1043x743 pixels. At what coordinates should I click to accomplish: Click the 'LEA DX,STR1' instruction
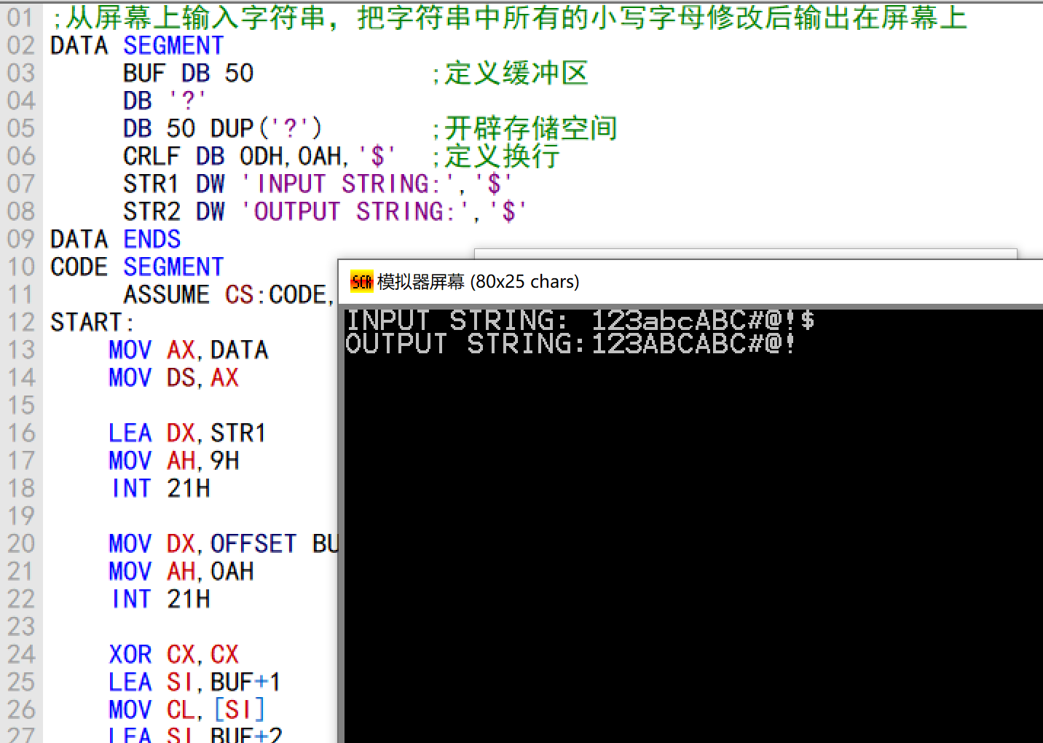pyautogui.click(x=187, y=433)
